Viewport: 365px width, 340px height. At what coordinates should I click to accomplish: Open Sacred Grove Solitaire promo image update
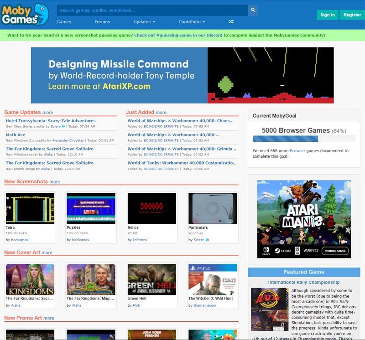50,163
